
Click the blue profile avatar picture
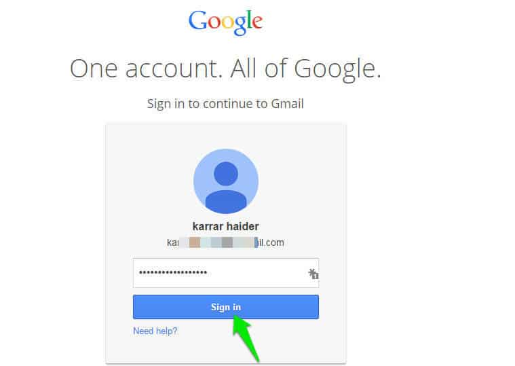click(226, 181)
